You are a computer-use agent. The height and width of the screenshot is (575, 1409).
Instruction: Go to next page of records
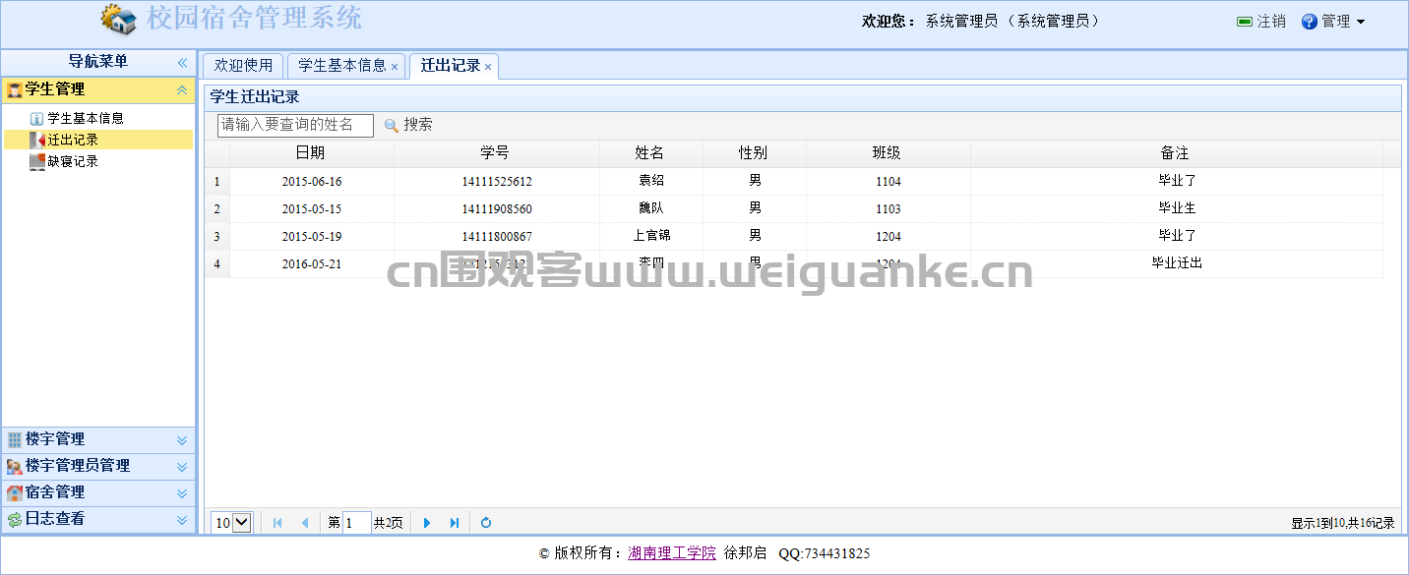click(x=427, y=523)
